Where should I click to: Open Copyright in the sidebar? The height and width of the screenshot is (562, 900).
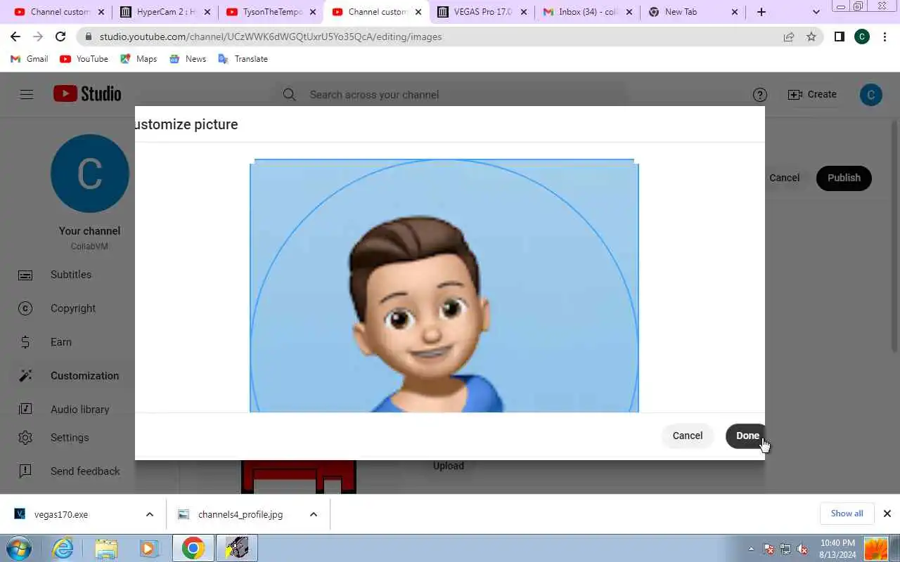click(x=73, y=308)
